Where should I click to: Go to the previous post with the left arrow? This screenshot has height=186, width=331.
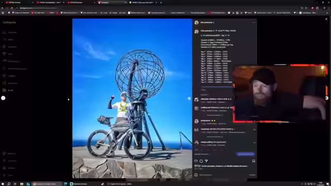click(x=3, y=98)
